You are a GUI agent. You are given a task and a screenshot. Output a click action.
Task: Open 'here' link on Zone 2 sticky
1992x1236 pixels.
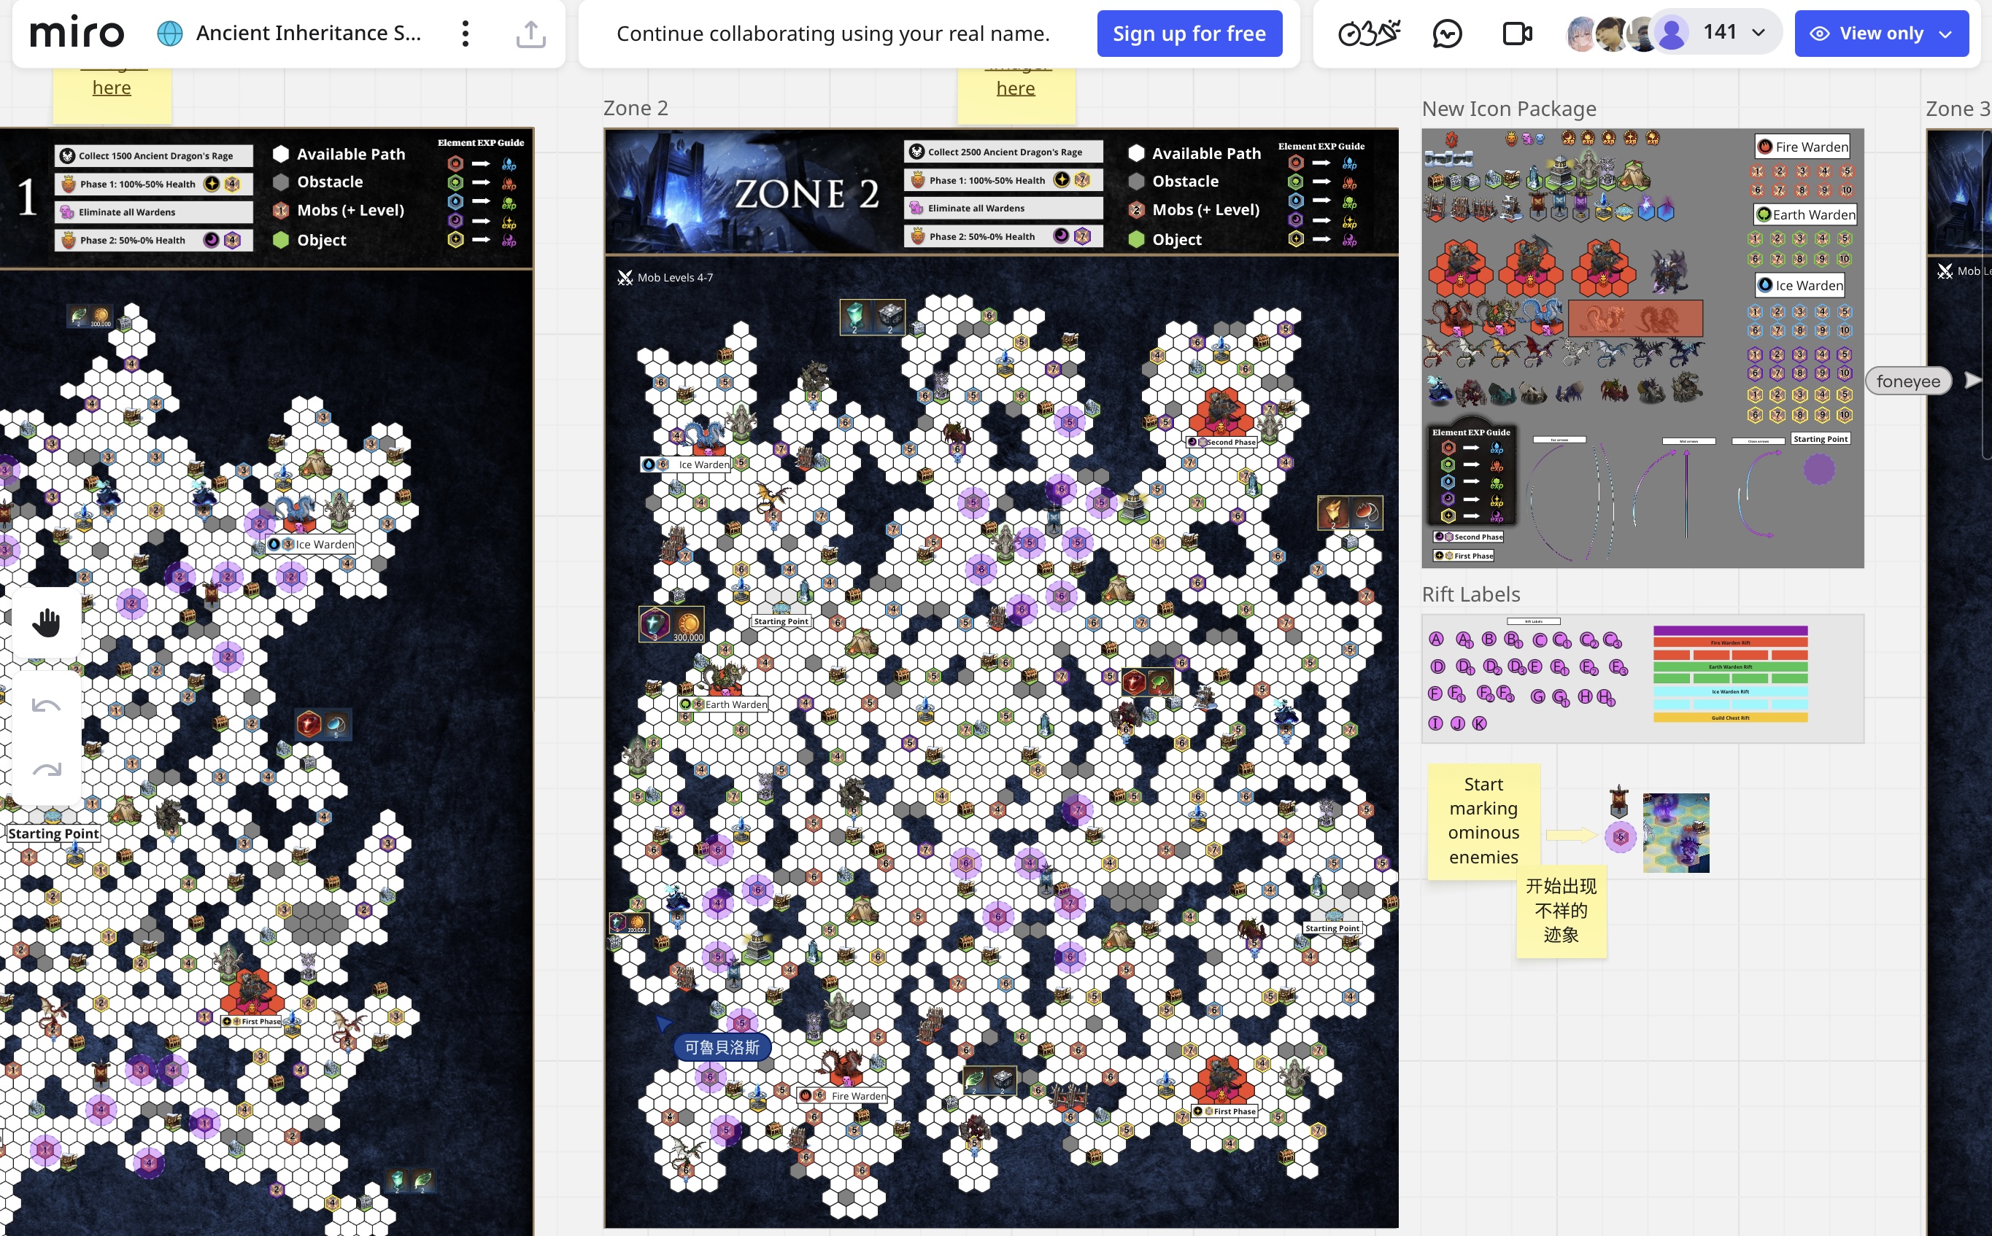[1015, 88]
